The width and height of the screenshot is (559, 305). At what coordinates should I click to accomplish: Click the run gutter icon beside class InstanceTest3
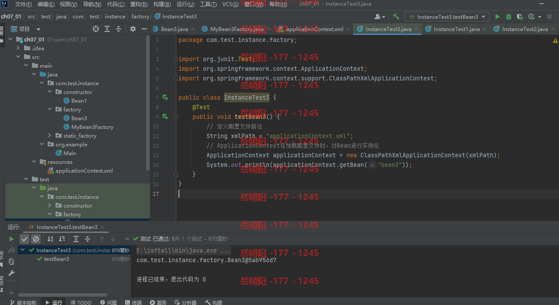(165, 97)
